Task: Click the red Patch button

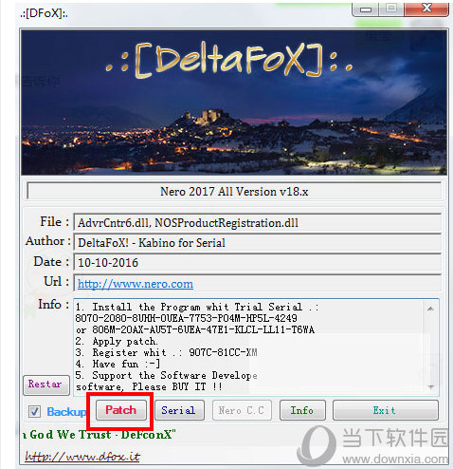Action: pos(121,410)
